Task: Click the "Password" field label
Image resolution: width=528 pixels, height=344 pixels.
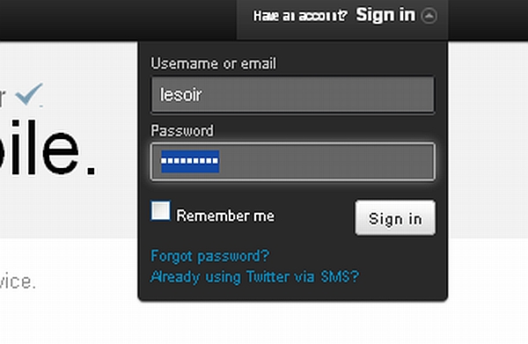Action: pyautogui.click(x=182, y=130)
